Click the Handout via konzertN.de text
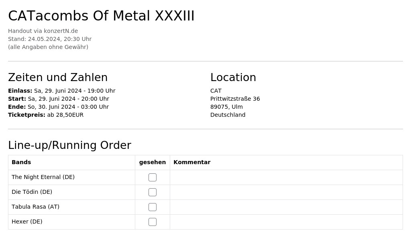This screenshot has width=411, height=244. [43, 31]
